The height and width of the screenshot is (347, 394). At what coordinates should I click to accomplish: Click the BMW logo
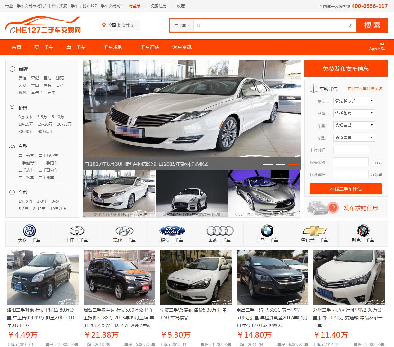tap(267, 230)
